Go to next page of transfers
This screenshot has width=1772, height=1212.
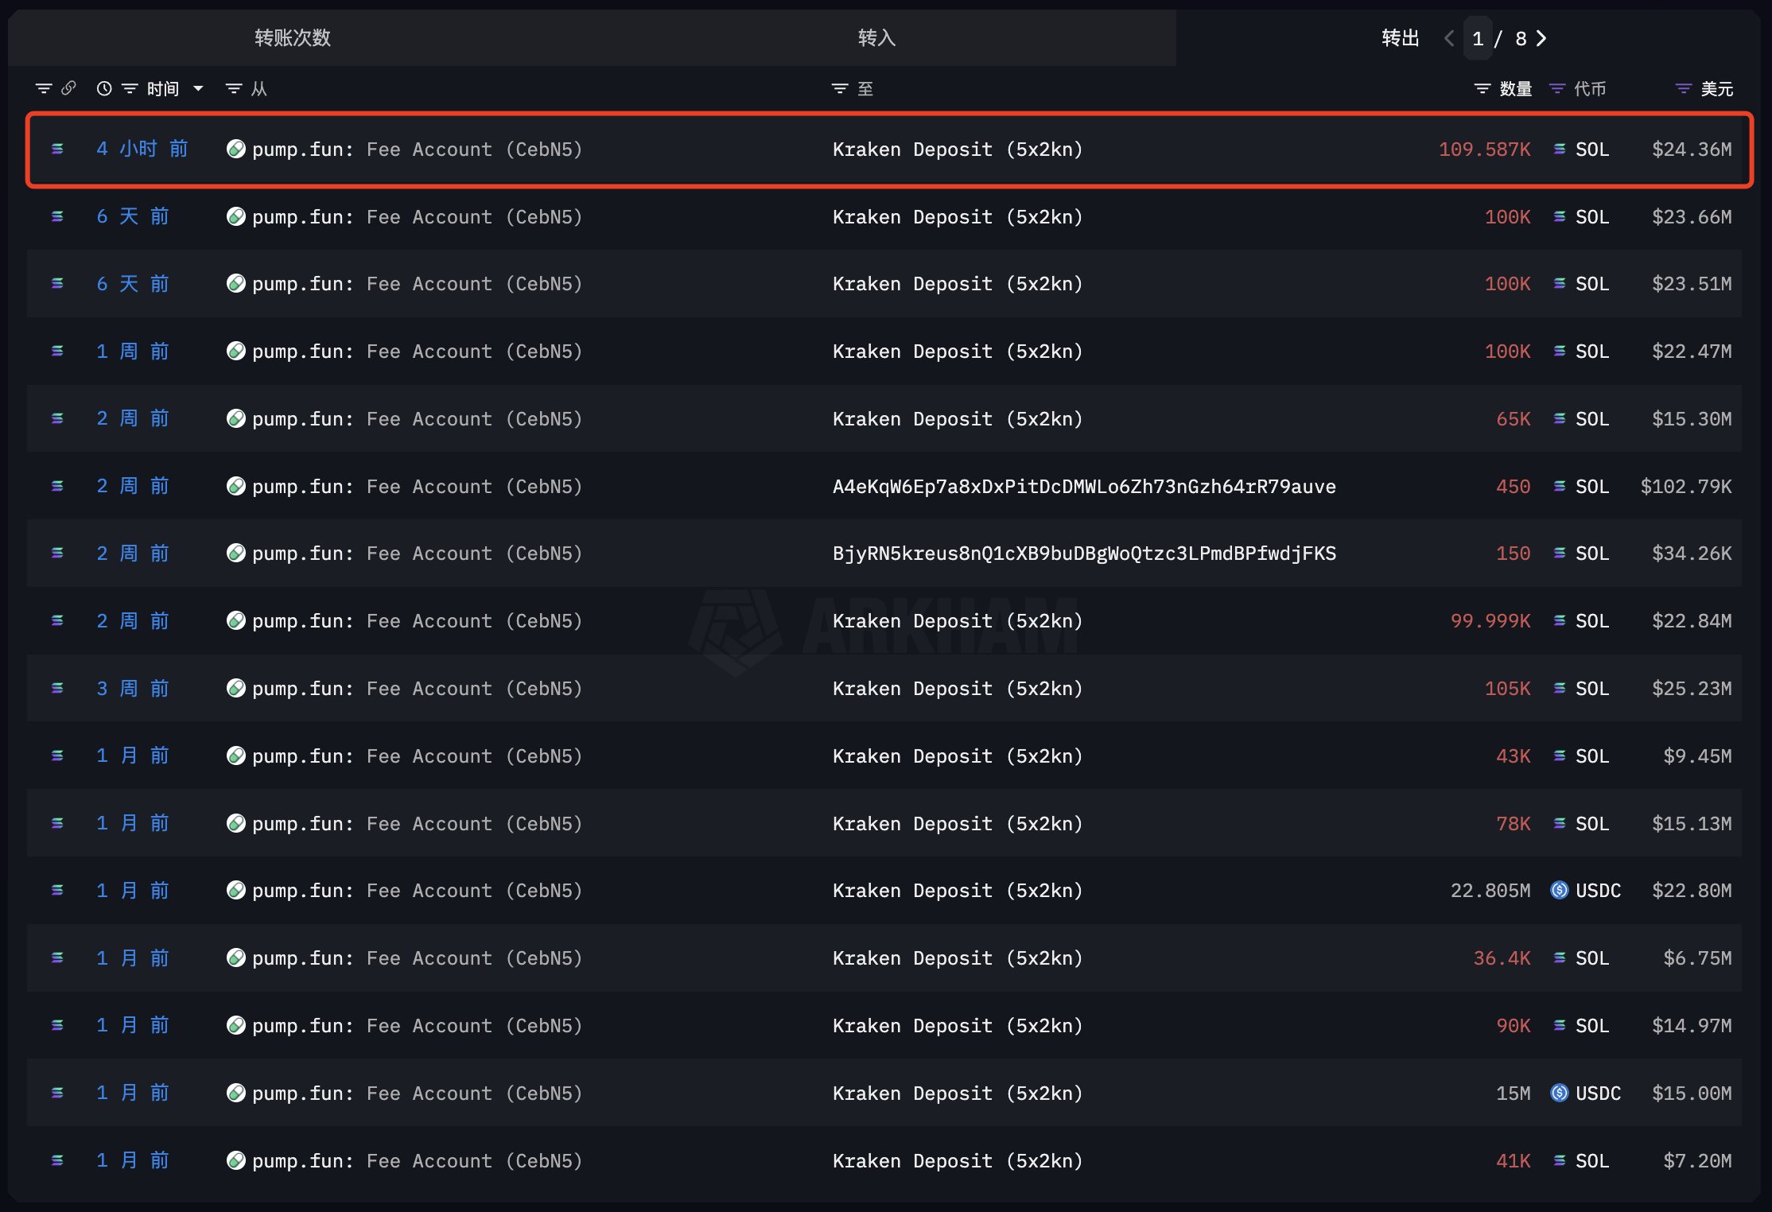(1541, 38)
